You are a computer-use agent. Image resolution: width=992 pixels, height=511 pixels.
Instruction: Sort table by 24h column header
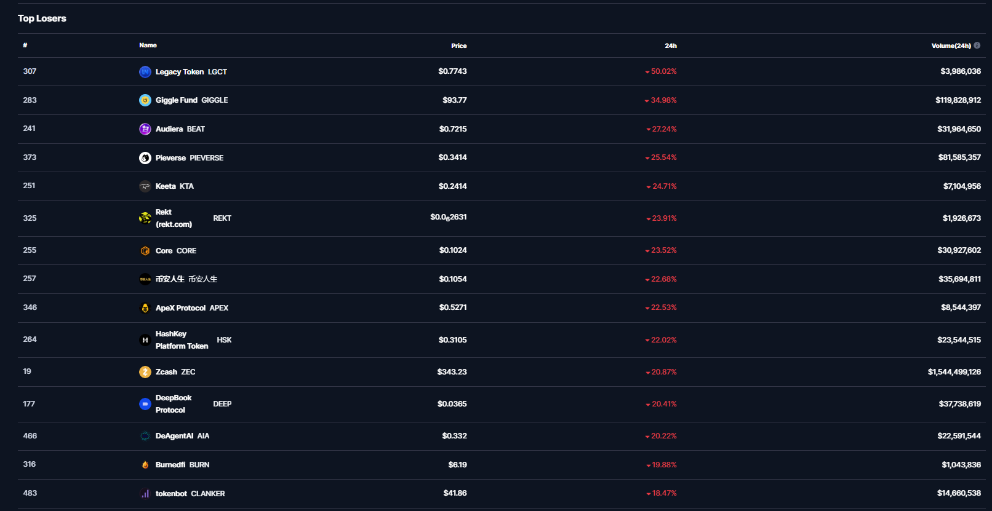tap(670, 46)
